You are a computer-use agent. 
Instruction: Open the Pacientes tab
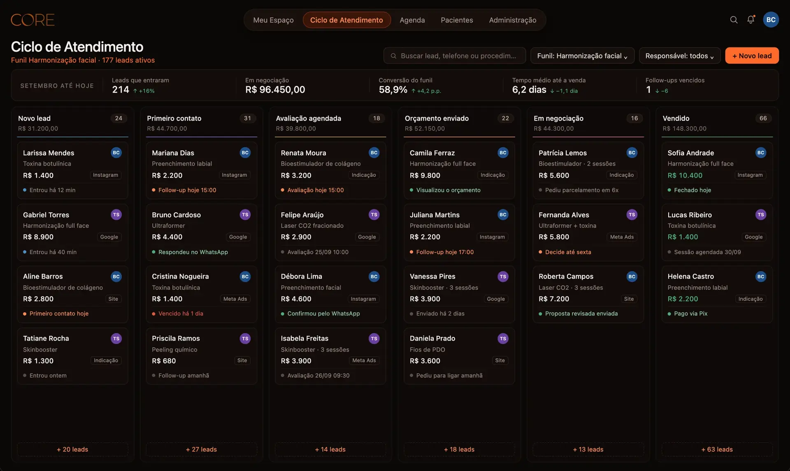tap(457, 20)
